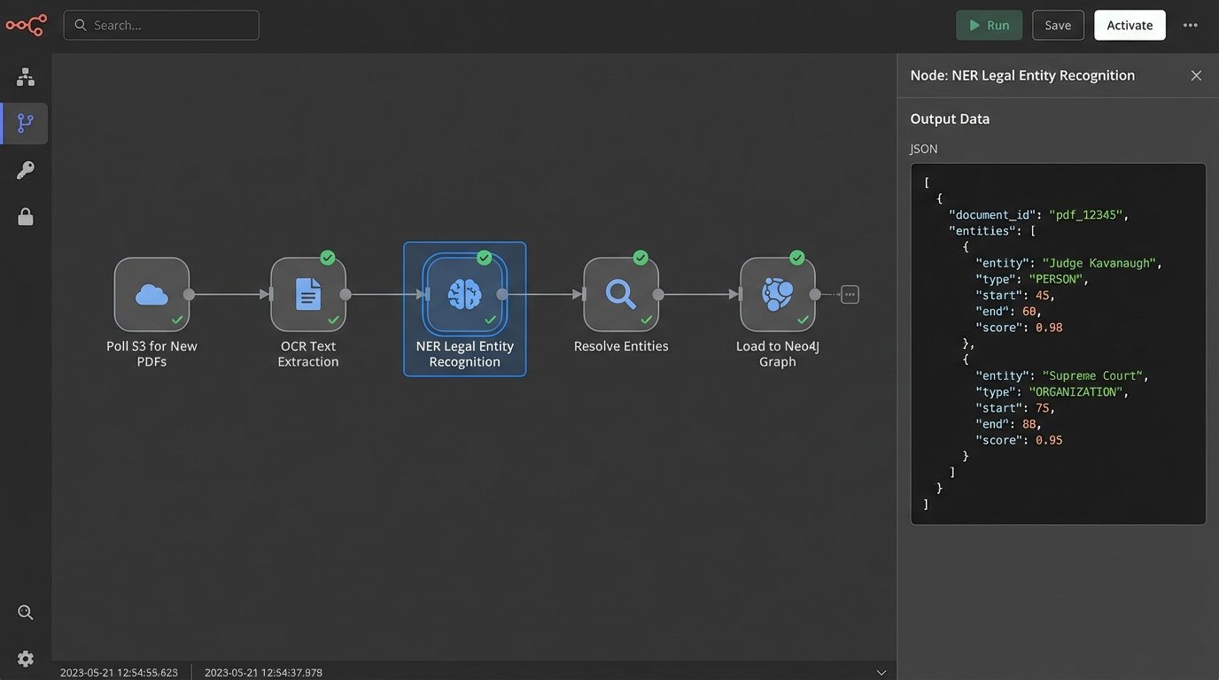The width and height of the screenshot is (1219, 680).
Task: Activate the workflow
Action: coord(1130,25)
